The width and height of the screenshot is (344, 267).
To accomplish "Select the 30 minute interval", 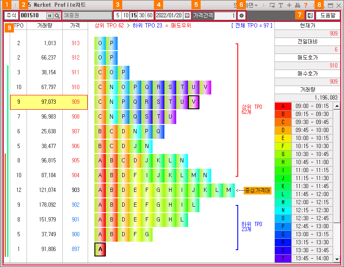I will tap(142, 15).
